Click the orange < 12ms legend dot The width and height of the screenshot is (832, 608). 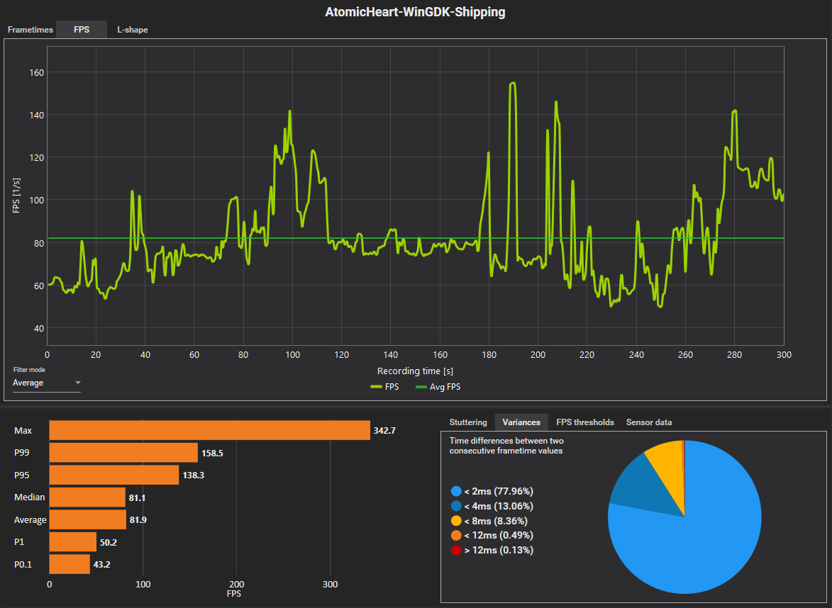[x=456, y=536]
